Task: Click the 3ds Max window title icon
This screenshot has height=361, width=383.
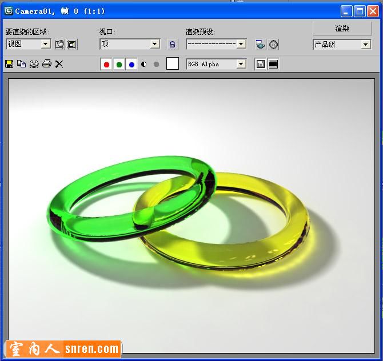Action: pos(9,11)
